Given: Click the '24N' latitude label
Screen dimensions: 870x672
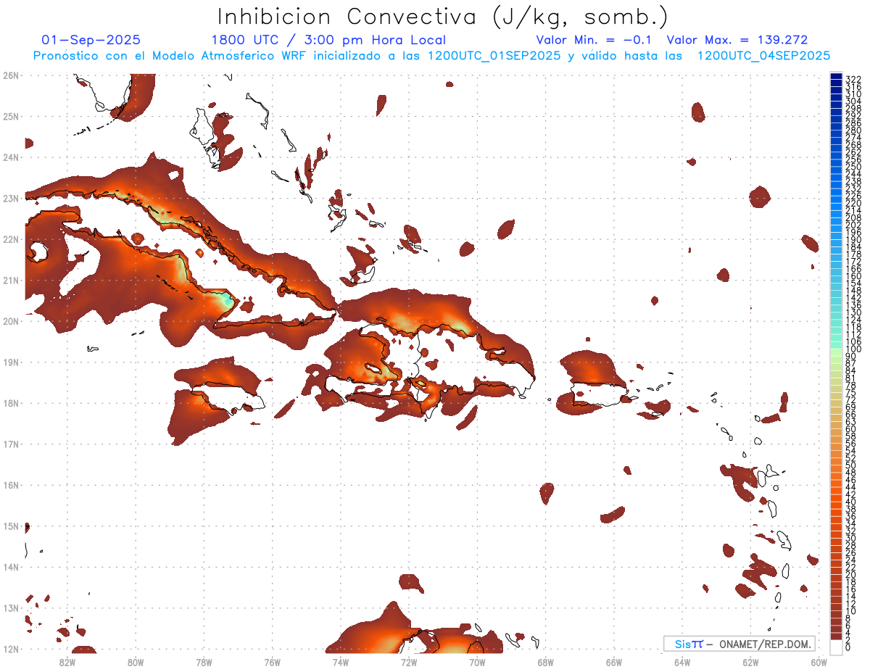Looking at the screenshot, I should click(x=10, y=157).
